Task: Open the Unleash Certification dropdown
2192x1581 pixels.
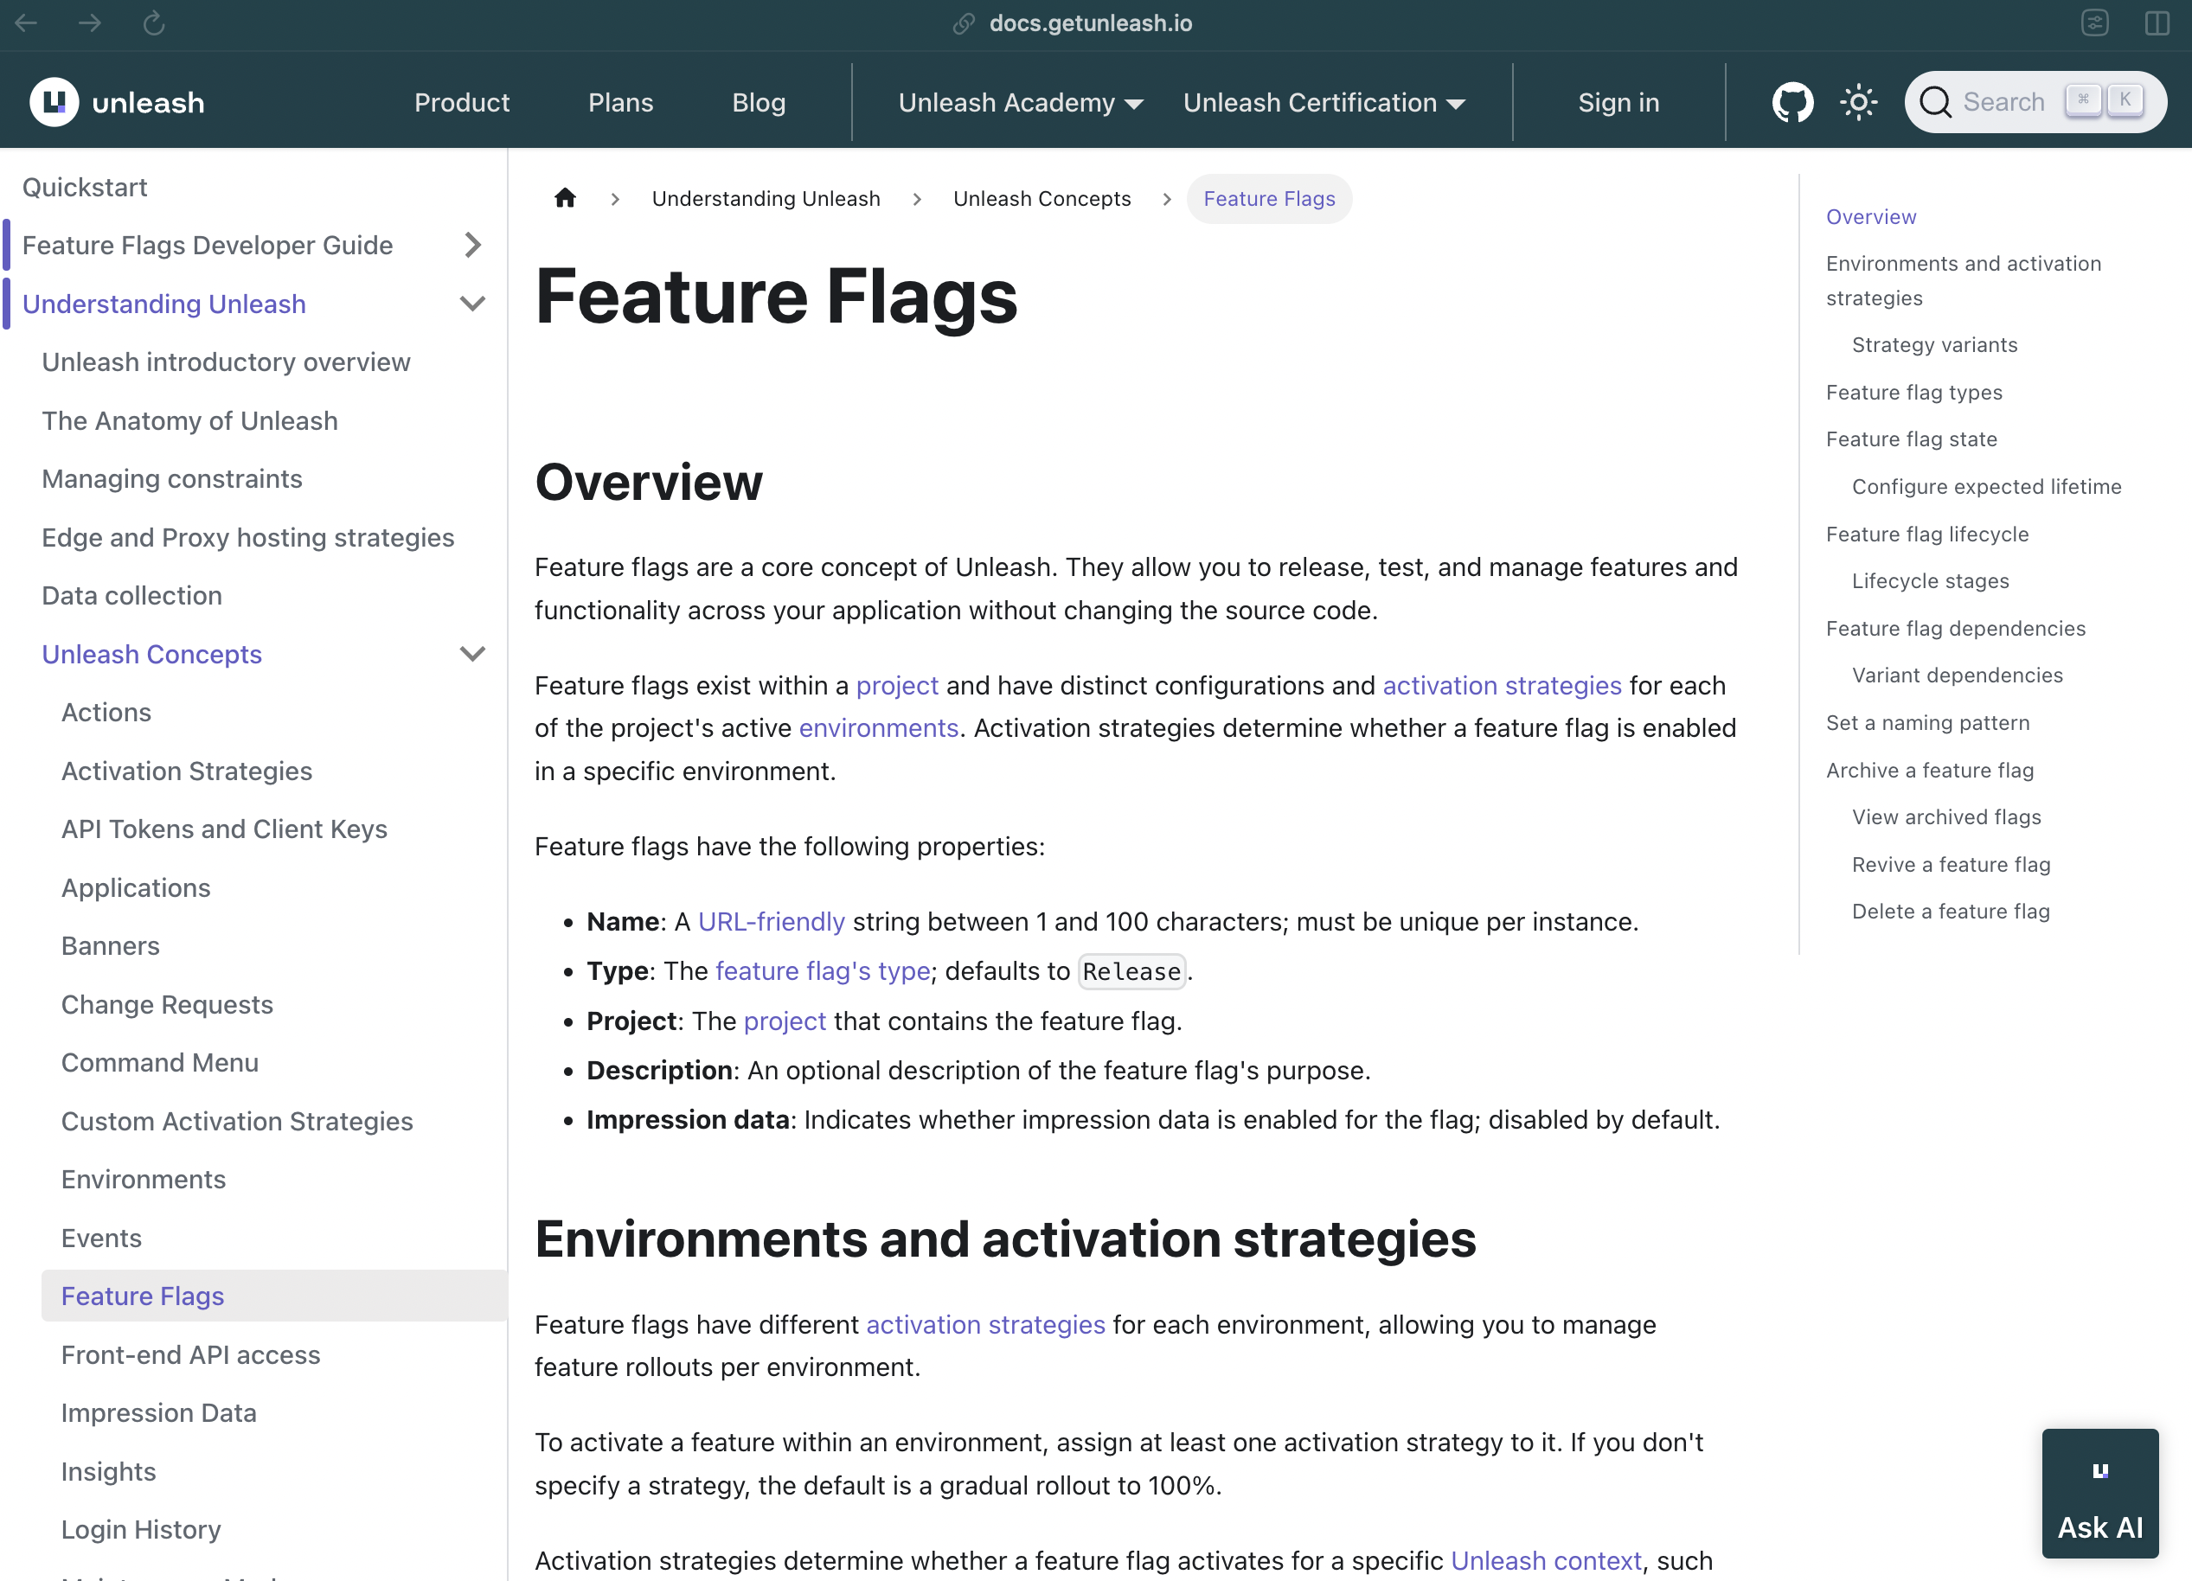Action: pyautogui.click(x=1324, y=102)
